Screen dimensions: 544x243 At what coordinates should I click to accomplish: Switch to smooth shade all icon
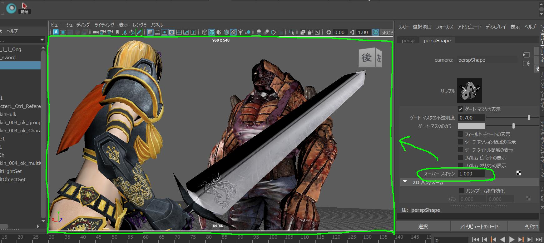click(x=212, y=32)
